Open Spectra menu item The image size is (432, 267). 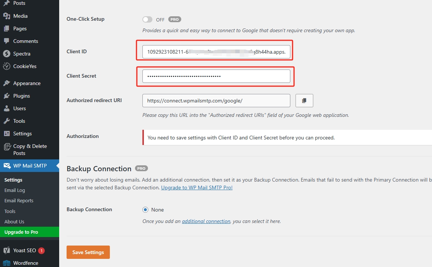(30, 54)
